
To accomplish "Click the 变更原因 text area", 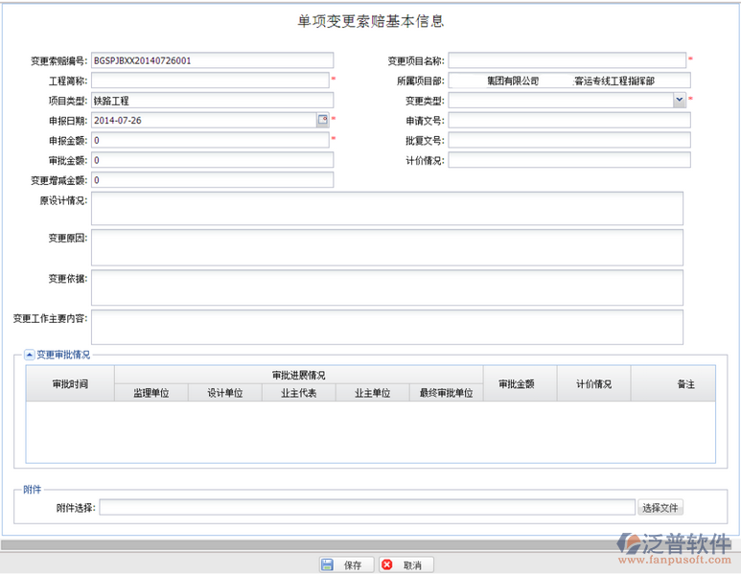I will 386,246.
